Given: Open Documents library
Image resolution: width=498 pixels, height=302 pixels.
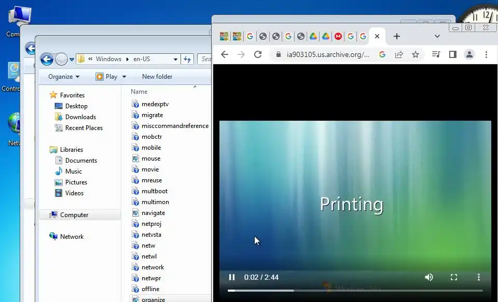Looking at the screenshot, I should [81, 161].
